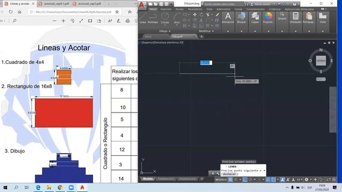Toggle snap mode in status bar
Image resolution: width=342 pixels, height=192 pixels.
236,180
